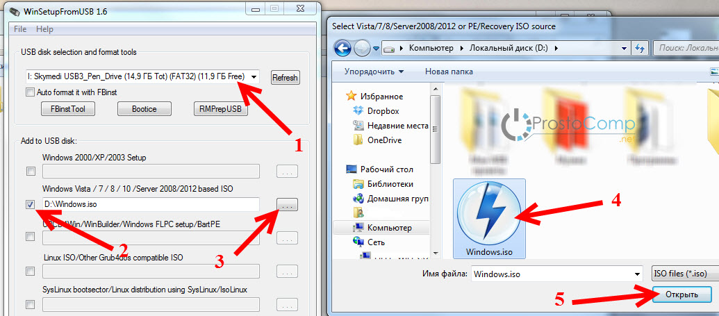Open Dropbox in the navigation pane
The image size is (719, 316).
pyautogui.click(x=383, y=111)
